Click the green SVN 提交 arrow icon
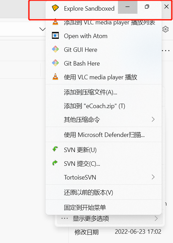The image size is (173, 243). [x=55, y=163]
